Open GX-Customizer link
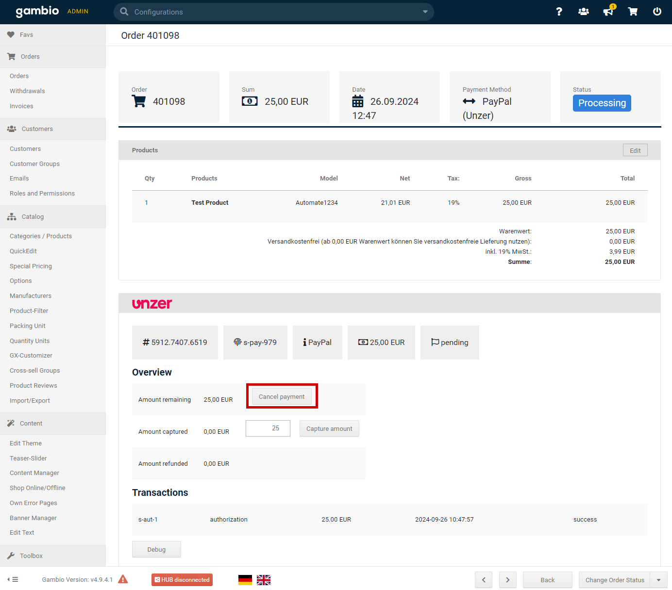Screen dimensions: 672x590 31,356
